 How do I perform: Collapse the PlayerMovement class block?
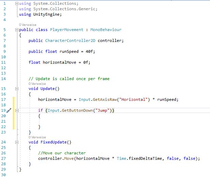click(17, 30)
